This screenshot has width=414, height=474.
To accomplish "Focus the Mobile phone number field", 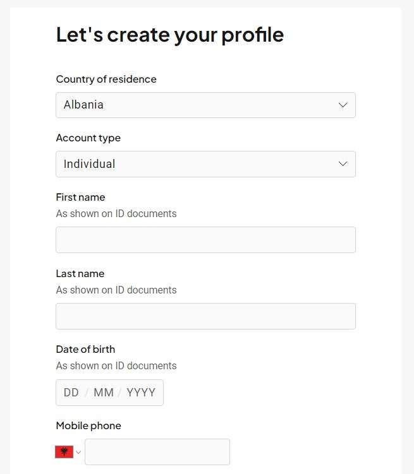I will tap(157, 452).
